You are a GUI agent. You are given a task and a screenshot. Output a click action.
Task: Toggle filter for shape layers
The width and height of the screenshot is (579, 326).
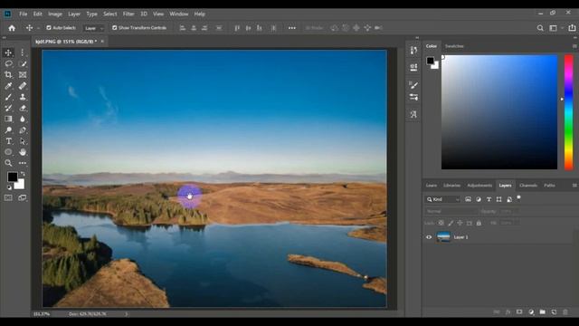tap(498, 199)
